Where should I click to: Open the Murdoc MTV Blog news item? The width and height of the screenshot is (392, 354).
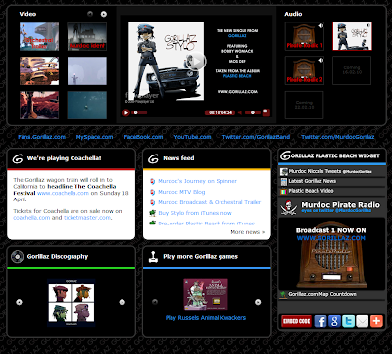[x=181, y=192]
